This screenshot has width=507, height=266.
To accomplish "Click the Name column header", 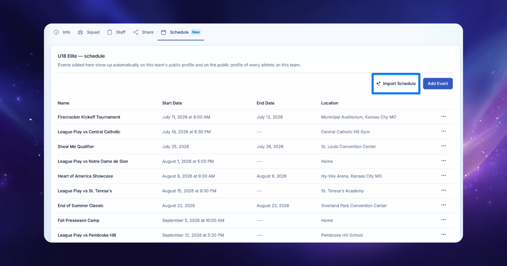I will (63, 103).
